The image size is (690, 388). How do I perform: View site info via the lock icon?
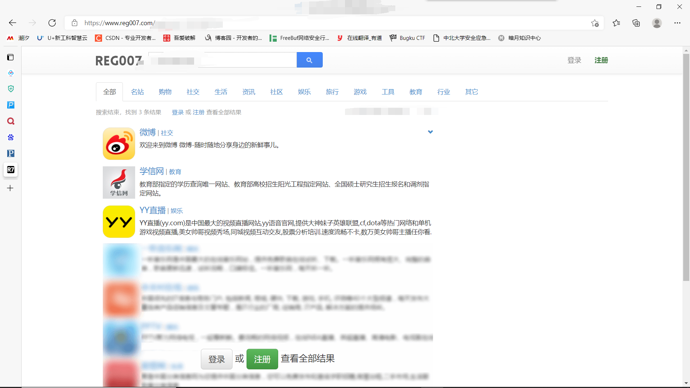click(x=74, y=23)
